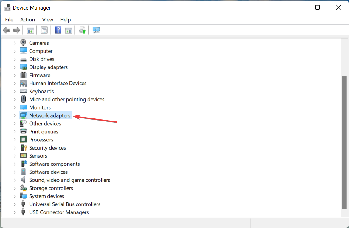Click the Forward arrow toolbar icon
Viewport: 349px width, 228px height.
click(x=17, y=30)
